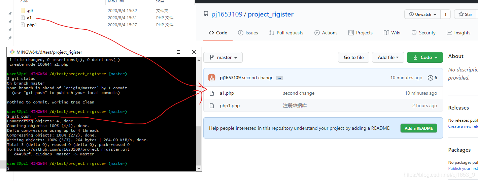Image resolution: width=478 pixels, height=181 pixels.
Task: Open second change commit link in a1.php row
Action: (x=299, y=93)
